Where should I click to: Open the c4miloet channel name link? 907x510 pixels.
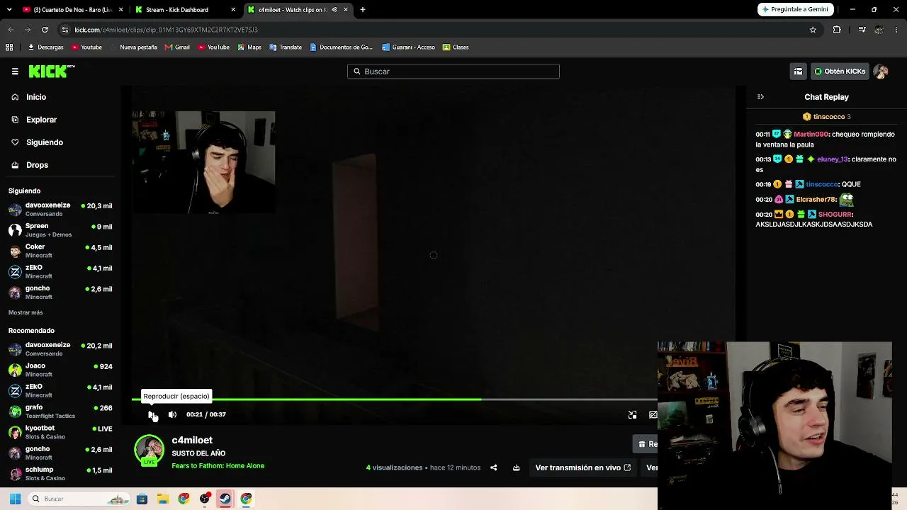[192, 440]
